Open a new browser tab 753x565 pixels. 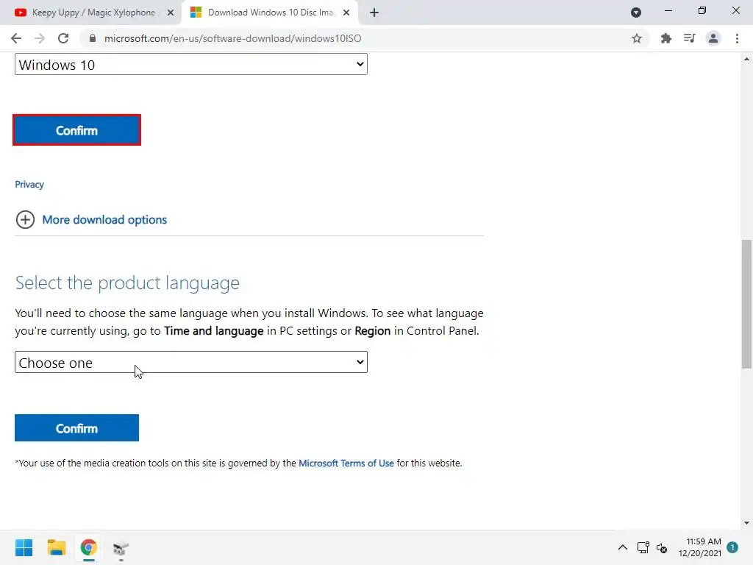(374, 13)
